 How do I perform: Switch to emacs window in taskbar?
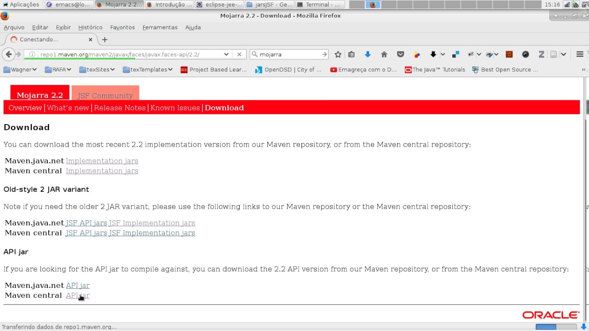[x=69, y=5]
